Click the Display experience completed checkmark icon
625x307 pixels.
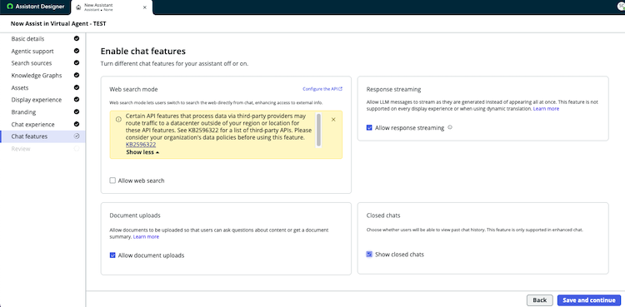[x=77, y=100]
